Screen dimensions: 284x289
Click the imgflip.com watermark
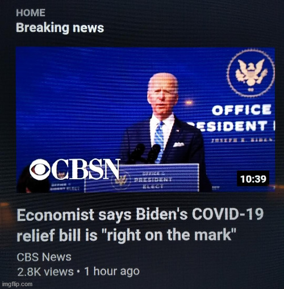(17, 284)
